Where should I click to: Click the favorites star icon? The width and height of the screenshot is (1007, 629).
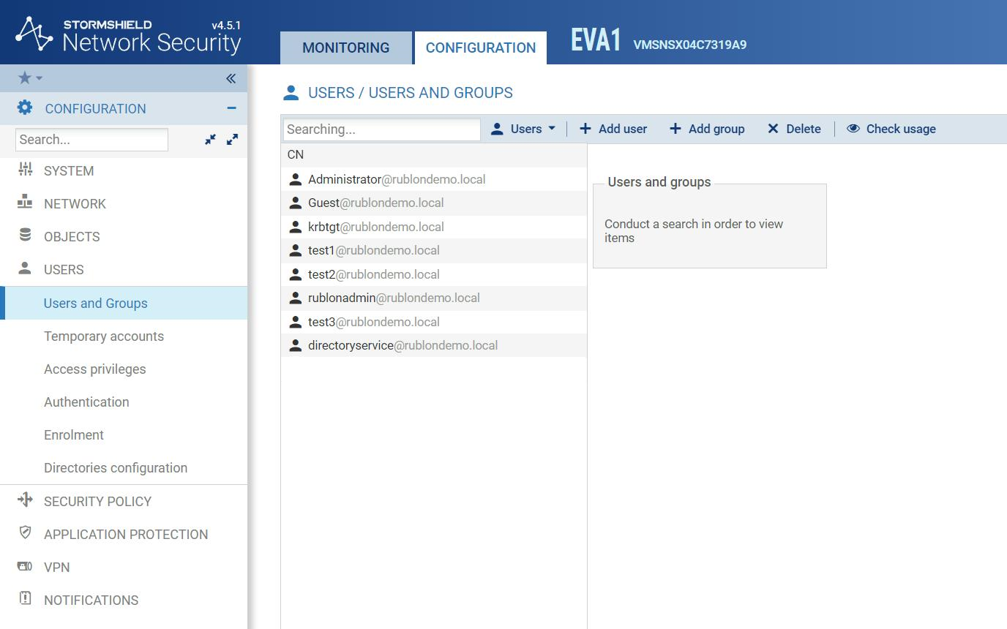(25, 78)
